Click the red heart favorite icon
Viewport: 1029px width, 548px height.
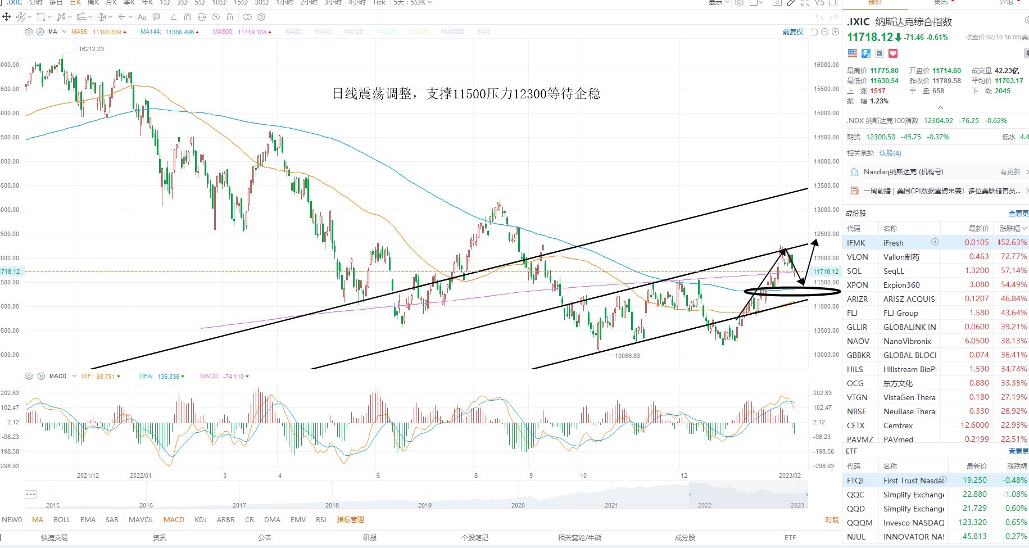click(893, 53)
